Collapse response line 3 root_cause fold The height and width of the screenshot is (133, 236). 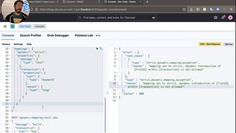[x=117, y=56]
